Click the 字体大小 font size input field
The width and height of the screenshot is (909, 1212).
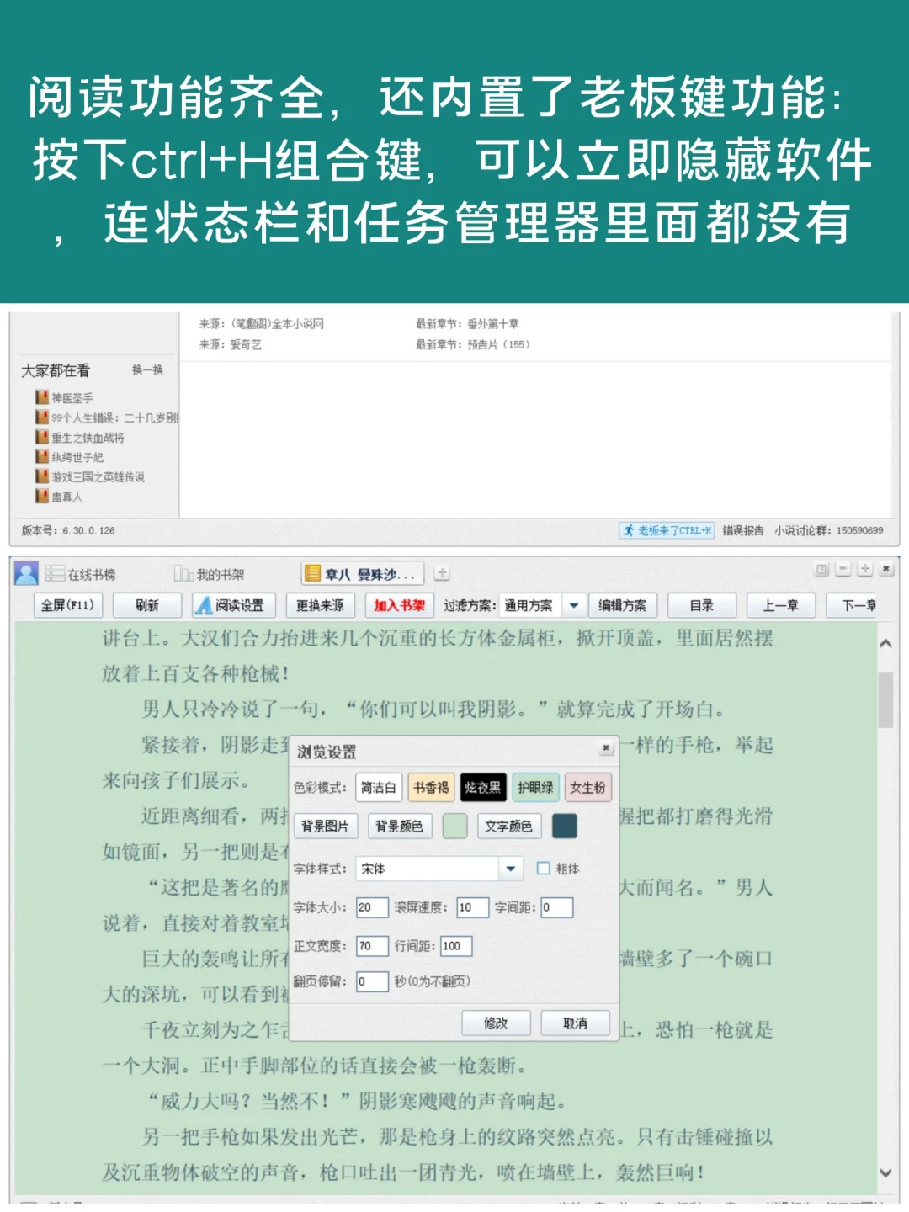click(x=372, y=907)
